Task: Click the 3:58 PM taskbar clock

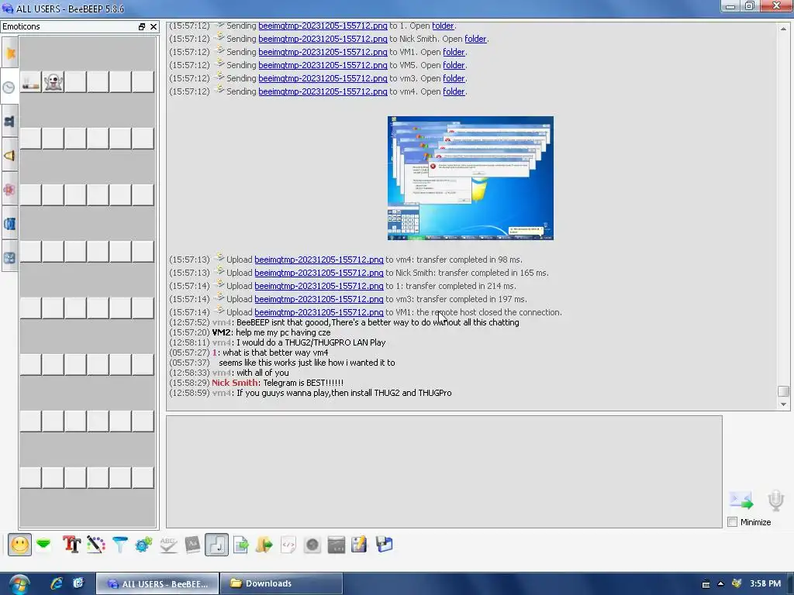Action: pos(765,584)
